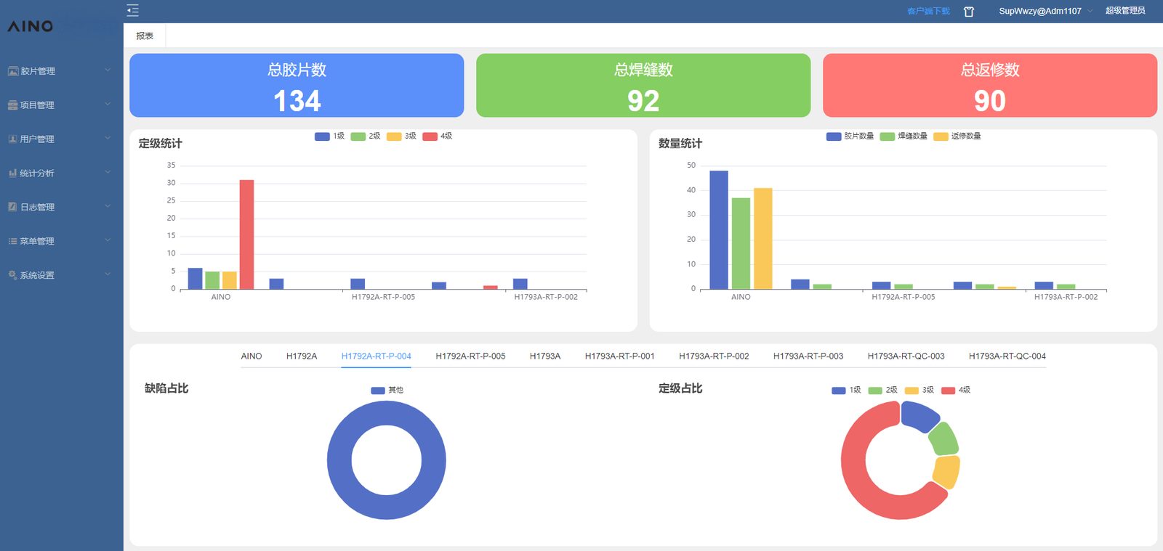Click the 统计分析 chart icon
Viewport: 1163px width, 551px height.
click(12, 173)
